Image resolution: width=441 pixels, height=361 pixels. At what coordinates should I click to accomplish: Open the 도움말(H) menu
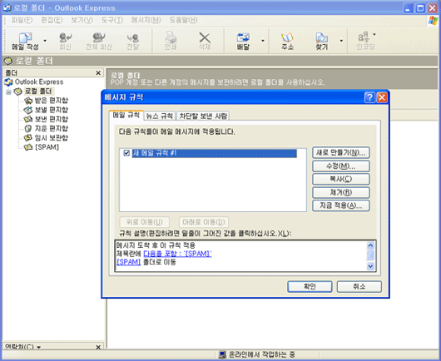(183, 20)
